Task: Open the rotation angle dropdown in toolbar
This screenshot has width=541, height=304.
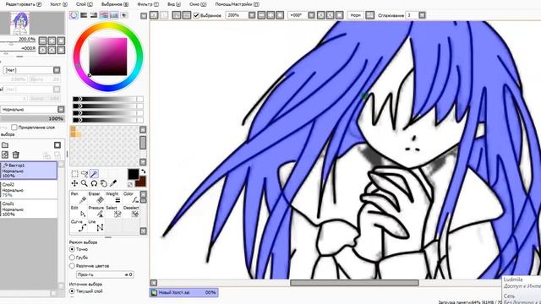Action: 311,15
